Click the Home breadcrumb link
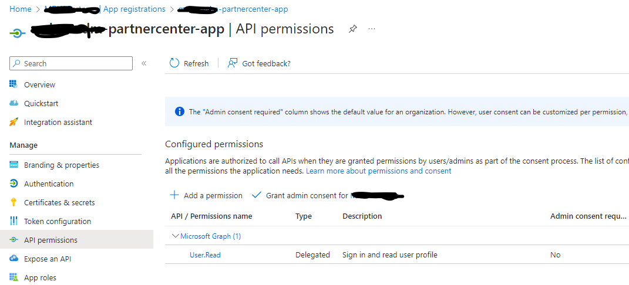Image resolution: width=629 pixels, height=285 pixels. [21, 9]
